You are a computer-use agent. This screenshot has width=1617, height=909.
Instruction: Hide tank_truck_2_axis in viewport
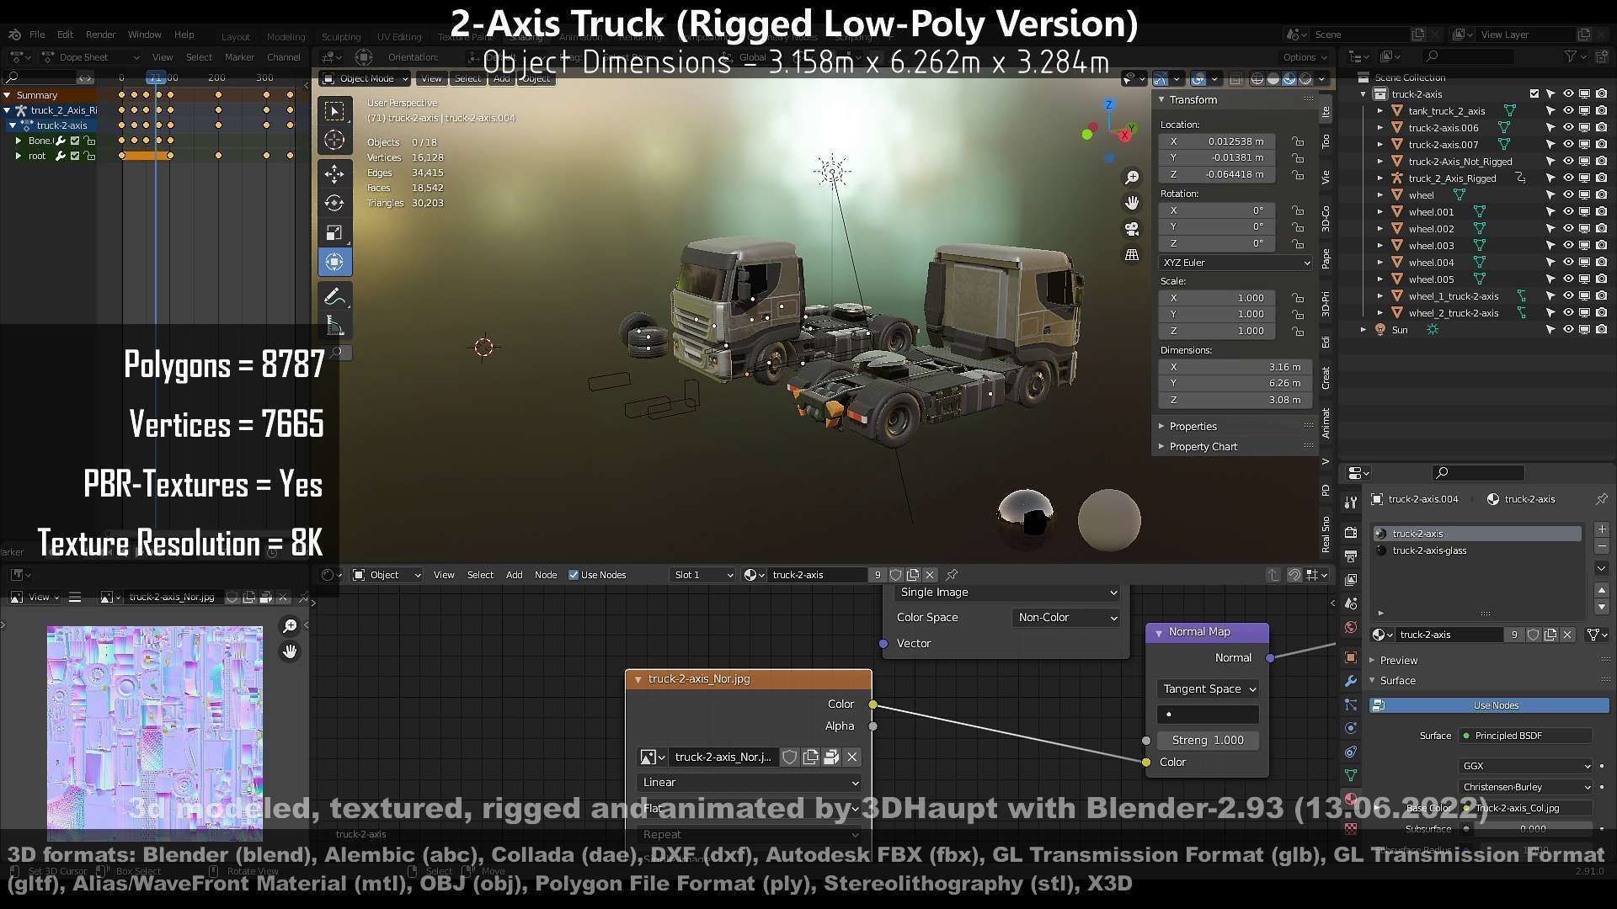coord(1568,111)
